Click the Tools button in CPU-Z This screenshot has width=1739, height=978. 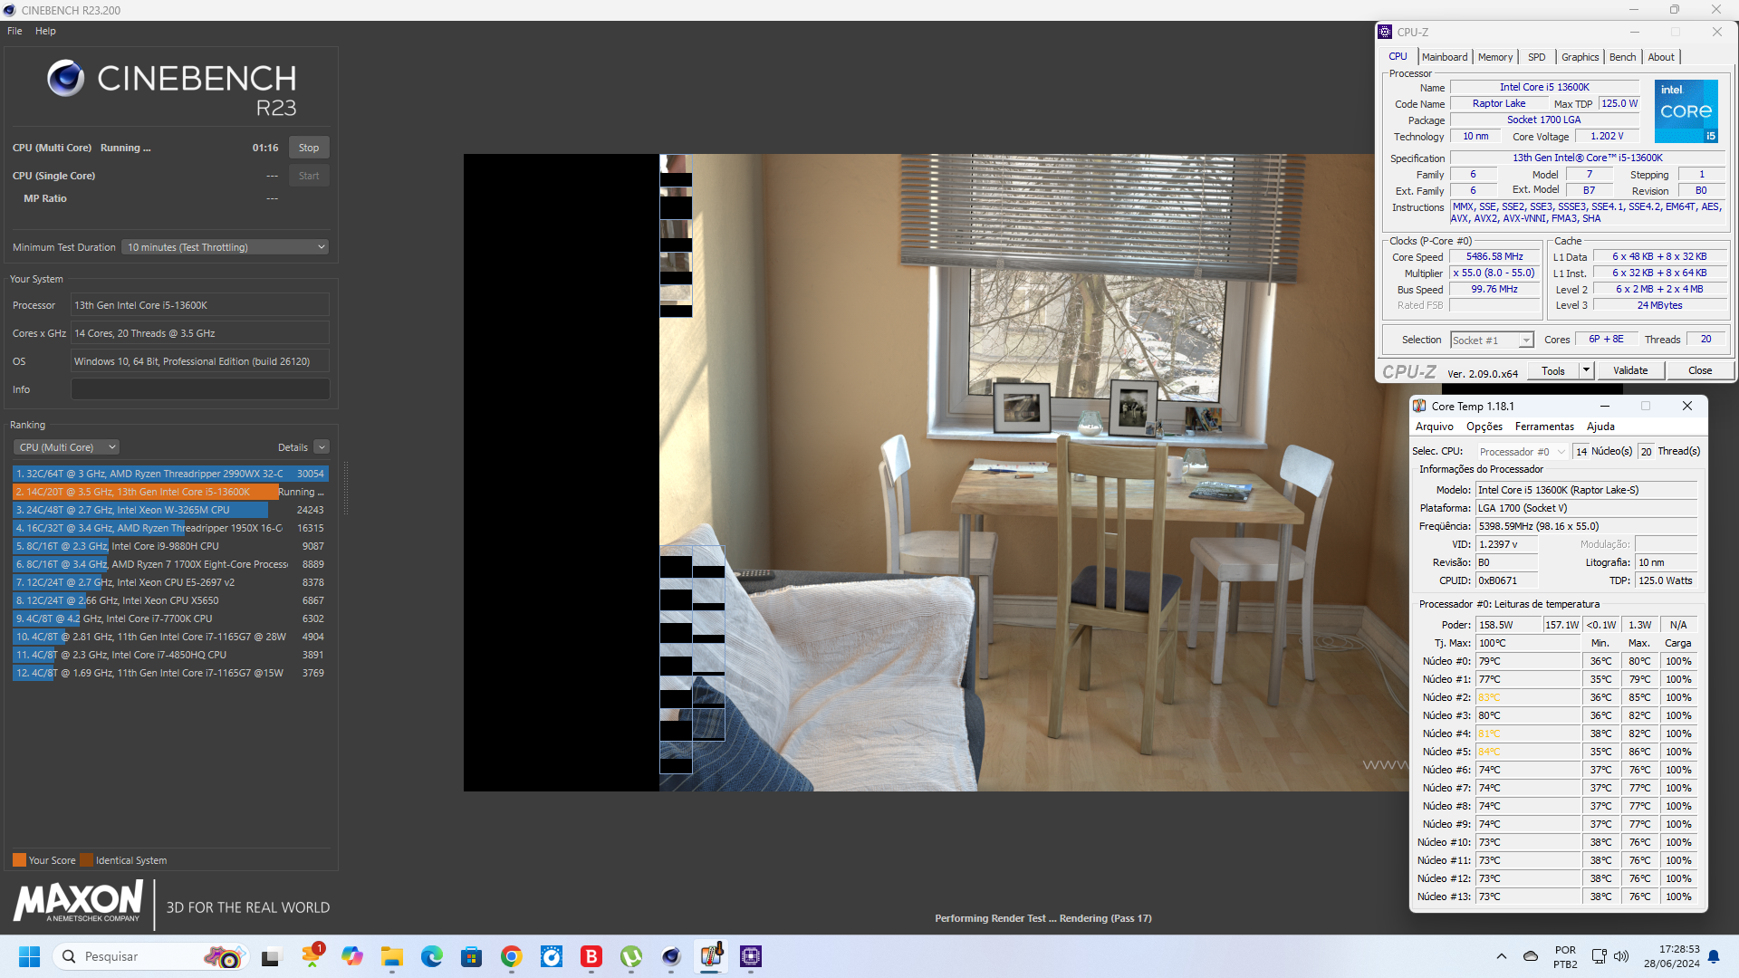point(1553,370)
